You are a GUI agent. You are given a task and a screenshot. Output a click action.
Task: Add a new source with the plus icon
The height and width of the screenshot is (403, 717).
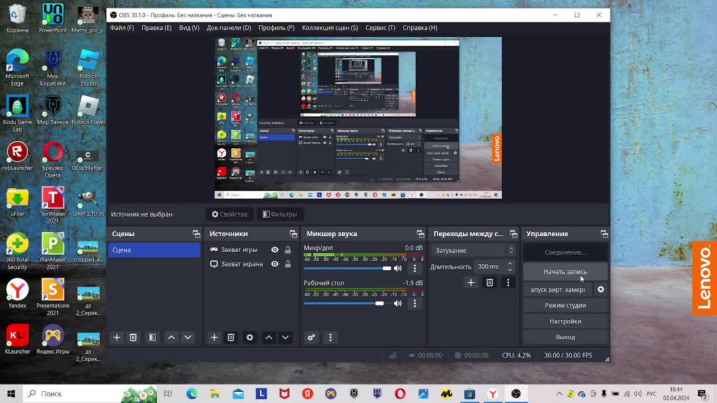point(214,338)
